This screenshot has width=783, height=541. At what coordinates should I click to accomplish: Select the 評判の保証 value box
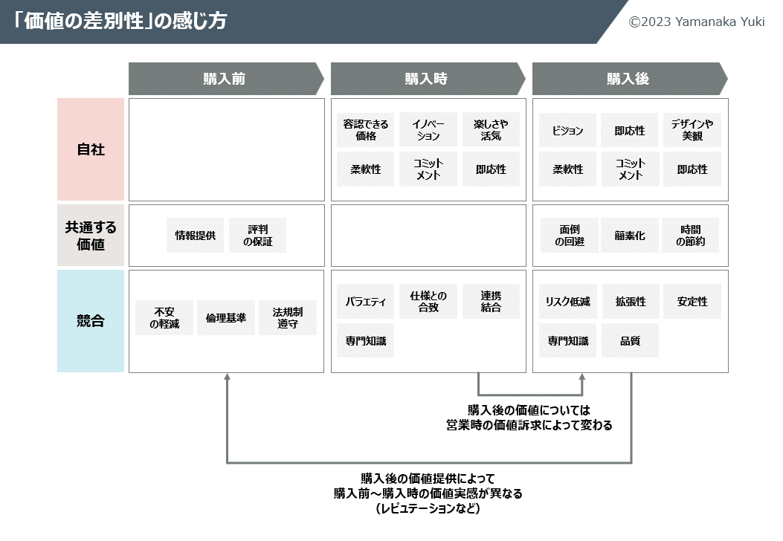tap(258, 235)
